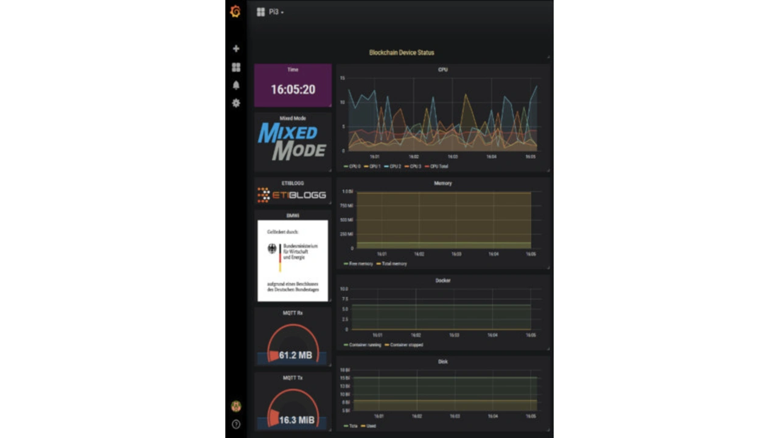Open the Help question mark icon
The image size is (779, 438).
point(236,425)
